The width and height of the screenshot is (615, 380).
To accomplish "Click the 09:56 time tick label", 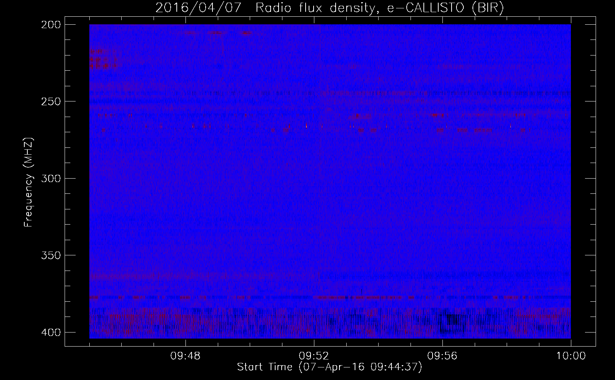I will [x=442, y=356].
